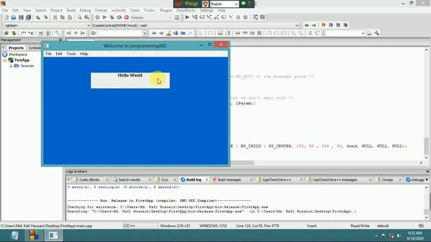Open the search text combo box arrow
The width and height of the screenshot is (431, 242).
coord(145,33)
